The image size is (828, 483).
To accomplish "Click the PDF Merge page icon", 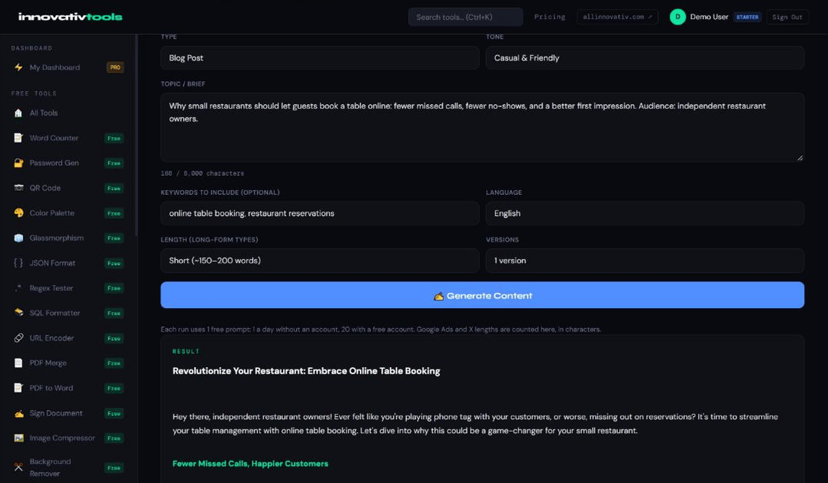I will point(18,363).
